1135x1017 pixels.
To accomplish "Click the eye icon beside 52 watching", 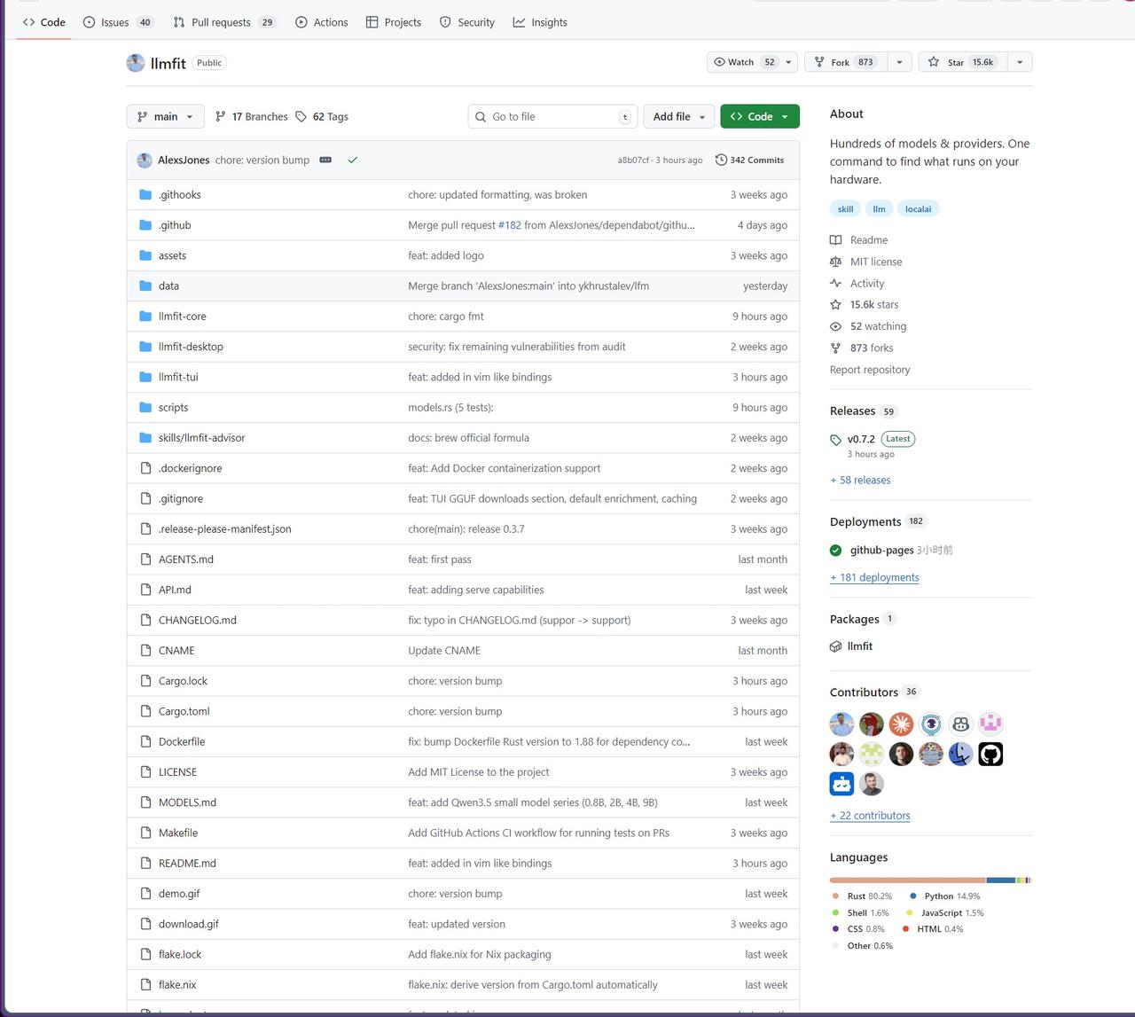I will (835, 326).
